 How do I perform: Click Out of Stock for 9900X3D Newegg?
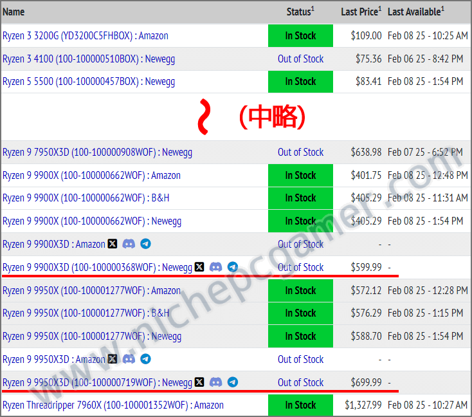[x=300, y=267]
